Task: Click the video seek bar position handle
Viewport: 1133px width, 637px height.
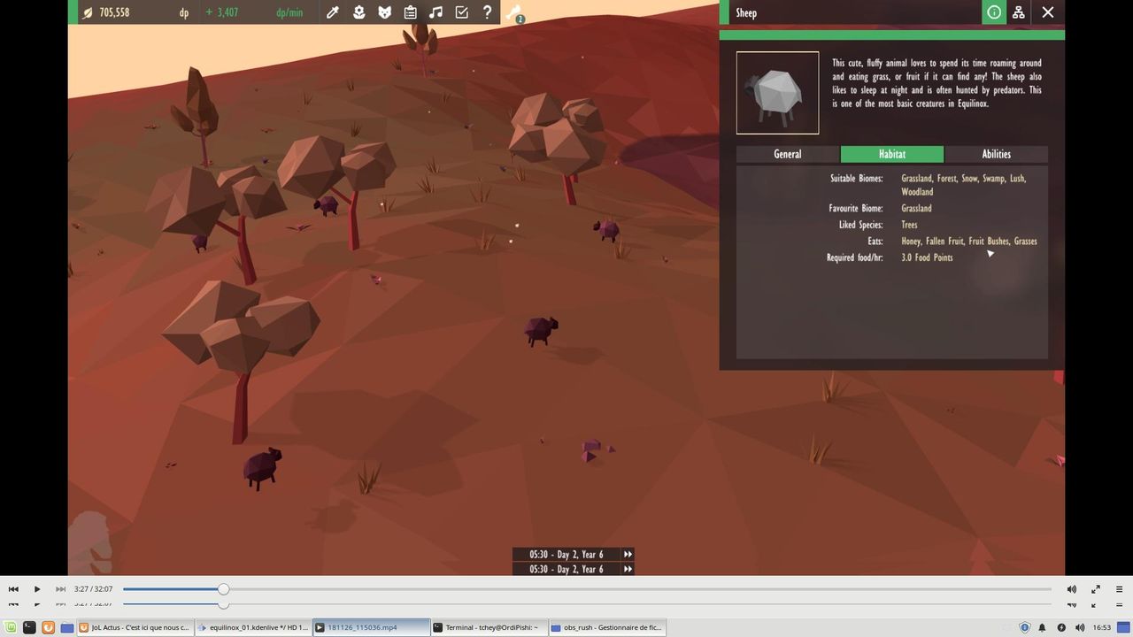Action: (223, 589)
